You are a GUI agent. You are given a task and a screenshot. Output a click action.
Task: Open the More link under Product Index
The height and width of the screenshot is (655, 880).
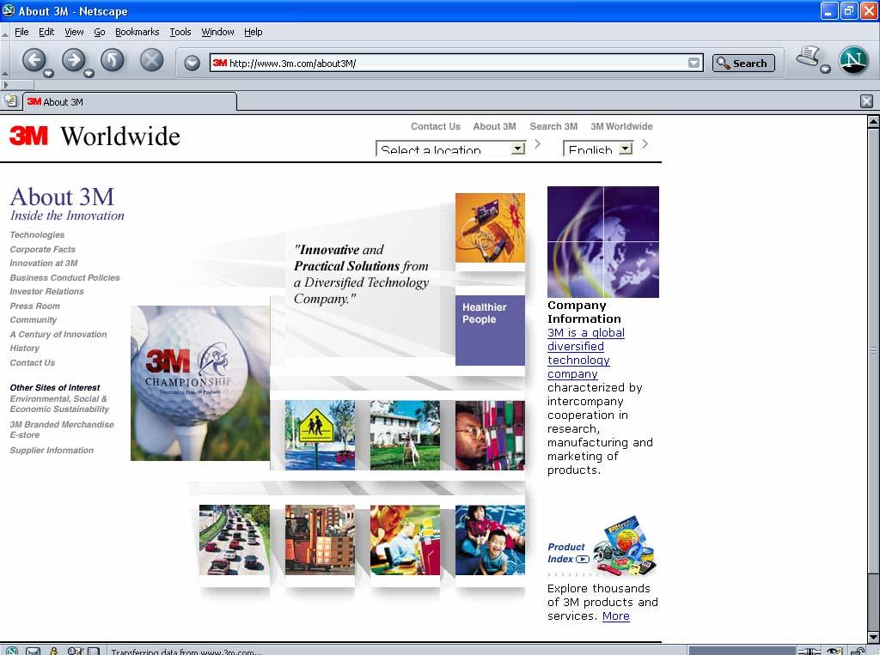pyautogui.click(x=615, y=616)
